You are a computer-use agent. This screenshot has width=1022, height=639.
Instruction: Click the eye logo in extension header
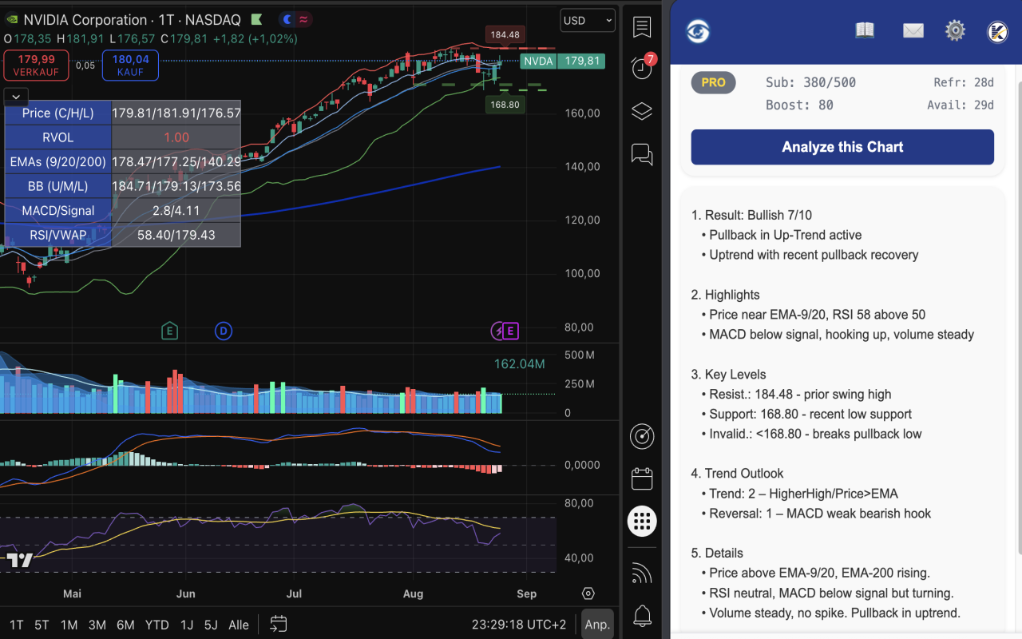tap(698, 30)
